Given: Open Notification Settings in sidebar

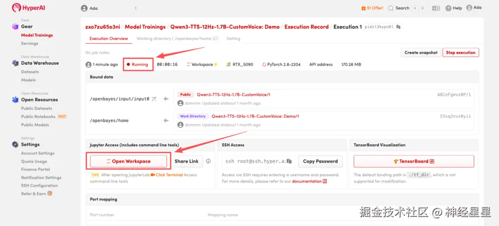Looking at the screenshot, I should point(42,178).
